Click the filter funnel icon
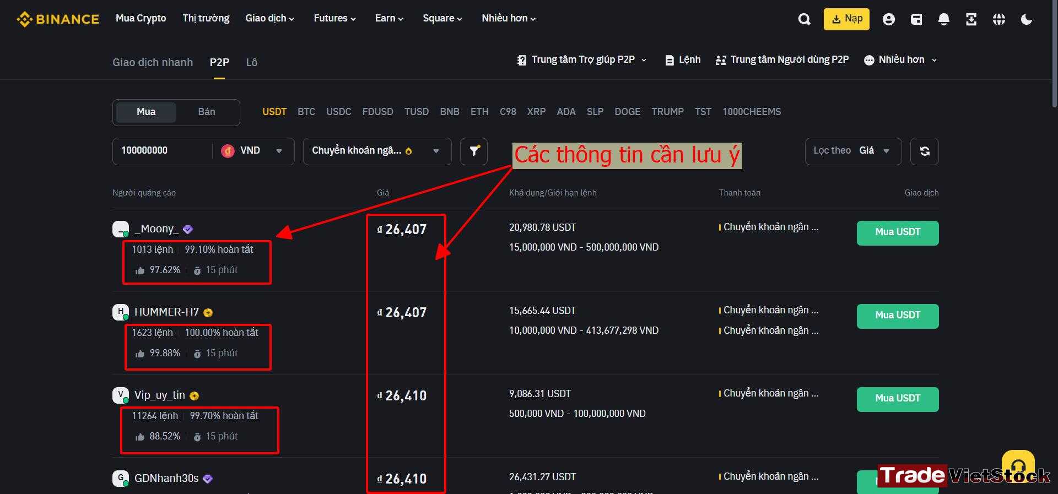This screenshot has width=1058, height=494. click(x=474, y=151)
